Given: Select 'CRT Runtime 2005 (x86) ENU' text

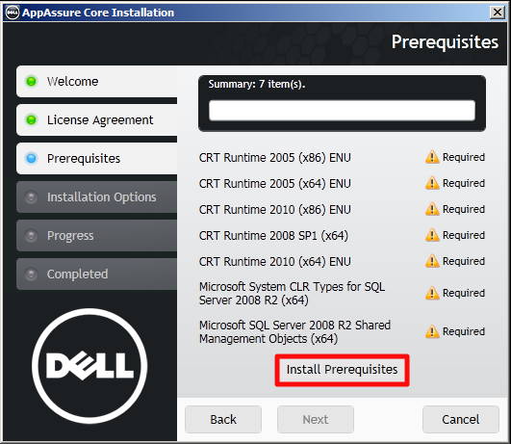Looking at the screenshot, I should click(274, 158).
